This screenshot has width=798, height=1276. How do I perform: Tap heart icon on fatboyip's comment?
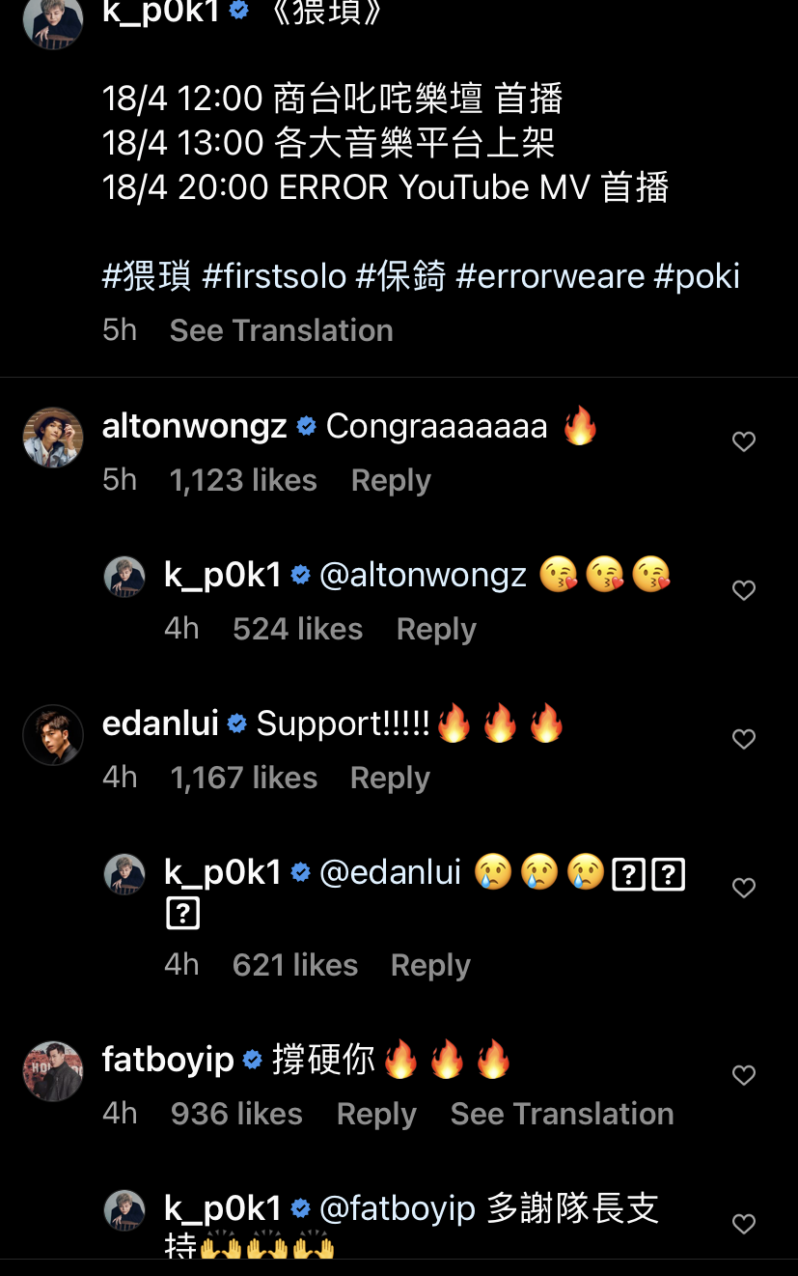(743, 1075)
